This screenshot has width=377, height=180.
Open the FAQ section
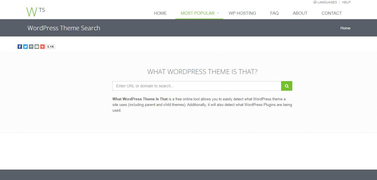pyautogui.click(x=274, y=13)
